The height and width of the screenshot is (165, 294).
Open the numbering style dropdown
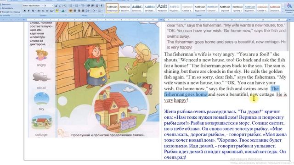79,6
